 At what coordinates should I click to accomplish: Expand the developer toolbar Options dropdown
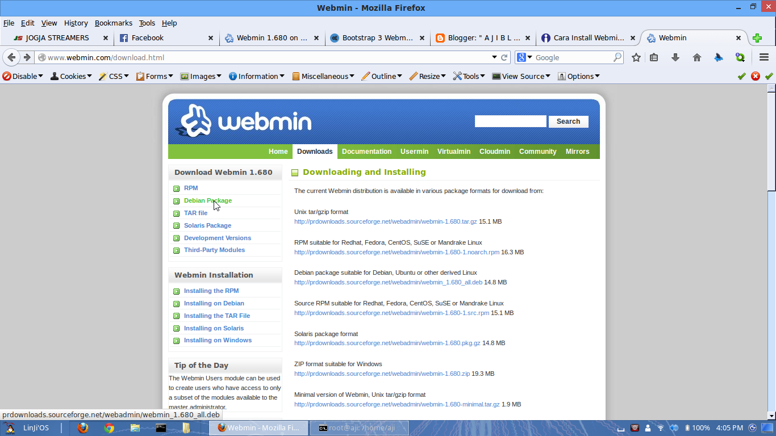(579, 76)
